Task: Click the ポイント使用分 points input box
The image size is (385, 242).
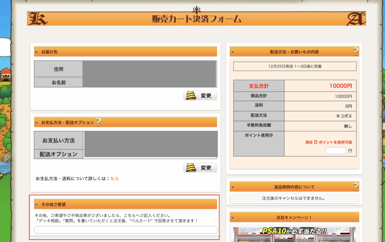Action: (x=336, y=151)
